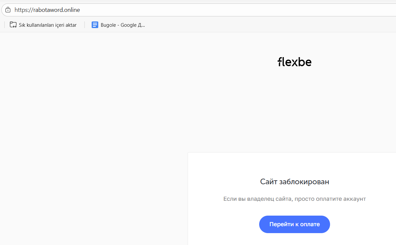Click the flexbe wordmark at the page top
This screenshot has height=245, width=396.
click(294, 62)
